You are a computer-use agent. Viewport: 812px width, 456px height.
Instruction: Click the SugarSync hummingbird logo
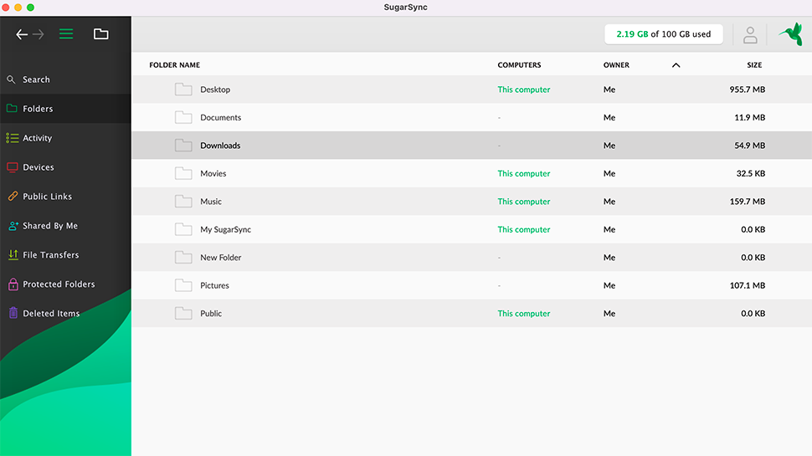point(791,34)
